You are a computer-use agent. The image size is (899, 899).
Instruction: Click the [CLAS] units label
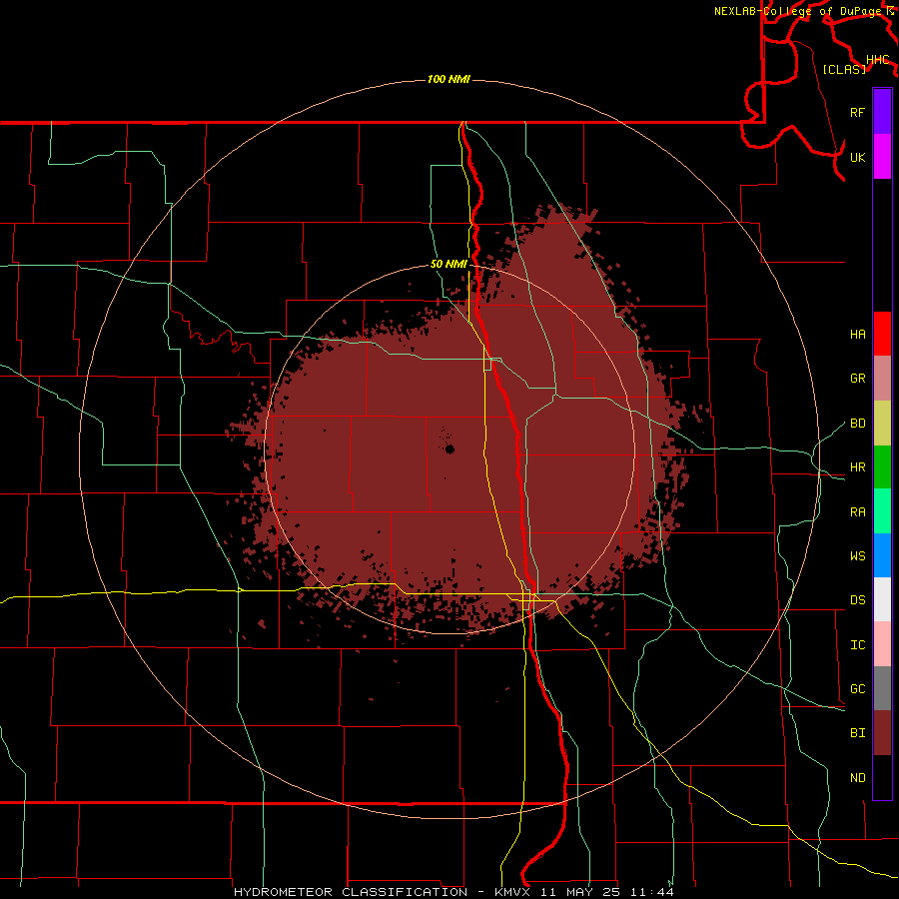point(844,69)
